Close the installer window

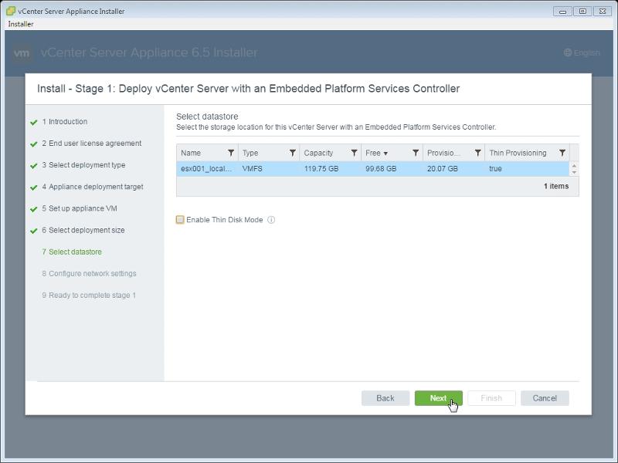pos(603,12)
